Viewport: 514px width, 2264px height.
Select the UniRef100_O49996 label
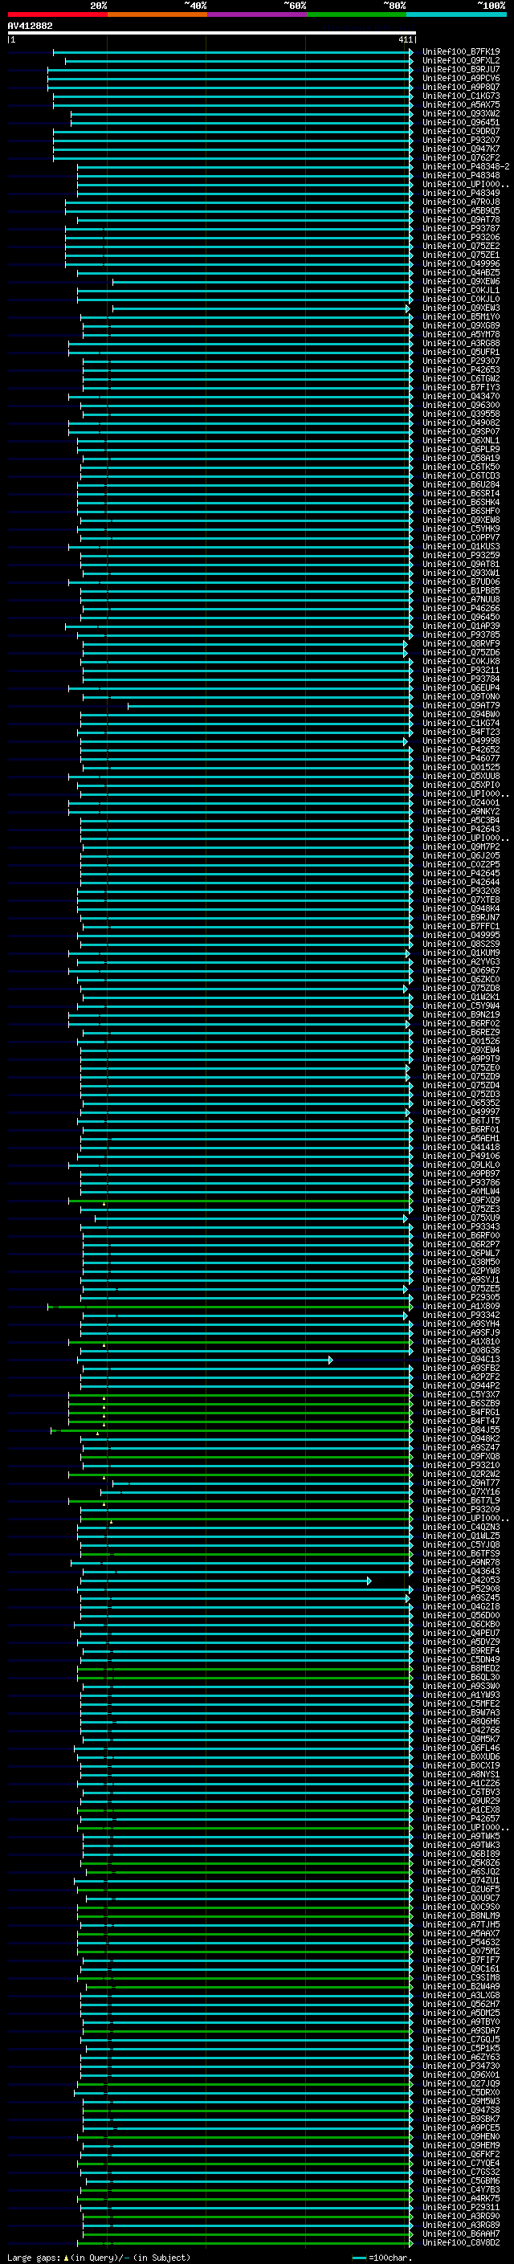pyautogui.click(x=460, y=263)
